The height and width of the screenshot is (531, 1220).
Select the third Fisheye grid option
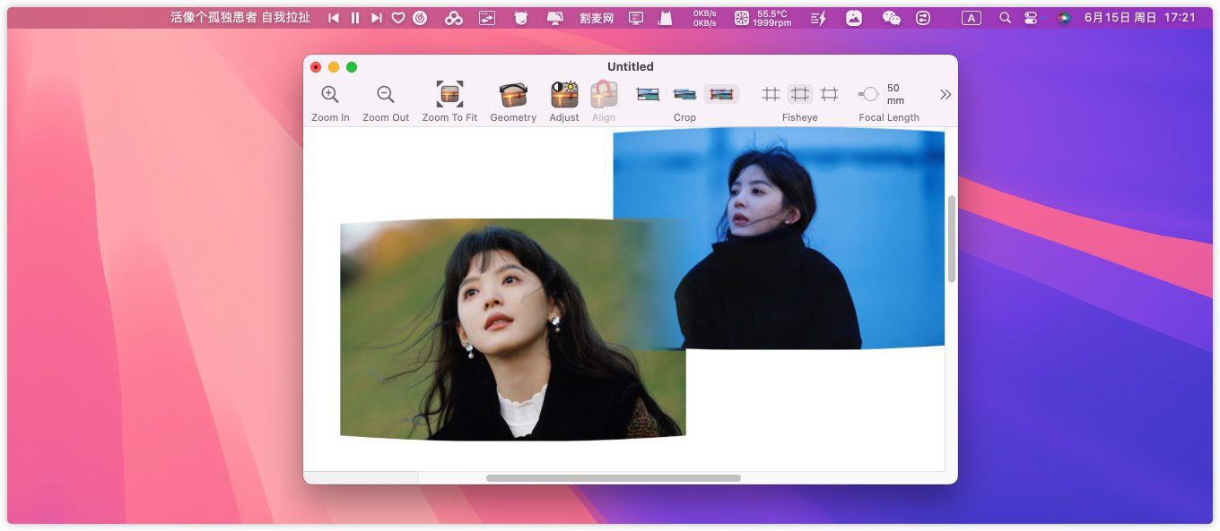click(829, 94)
